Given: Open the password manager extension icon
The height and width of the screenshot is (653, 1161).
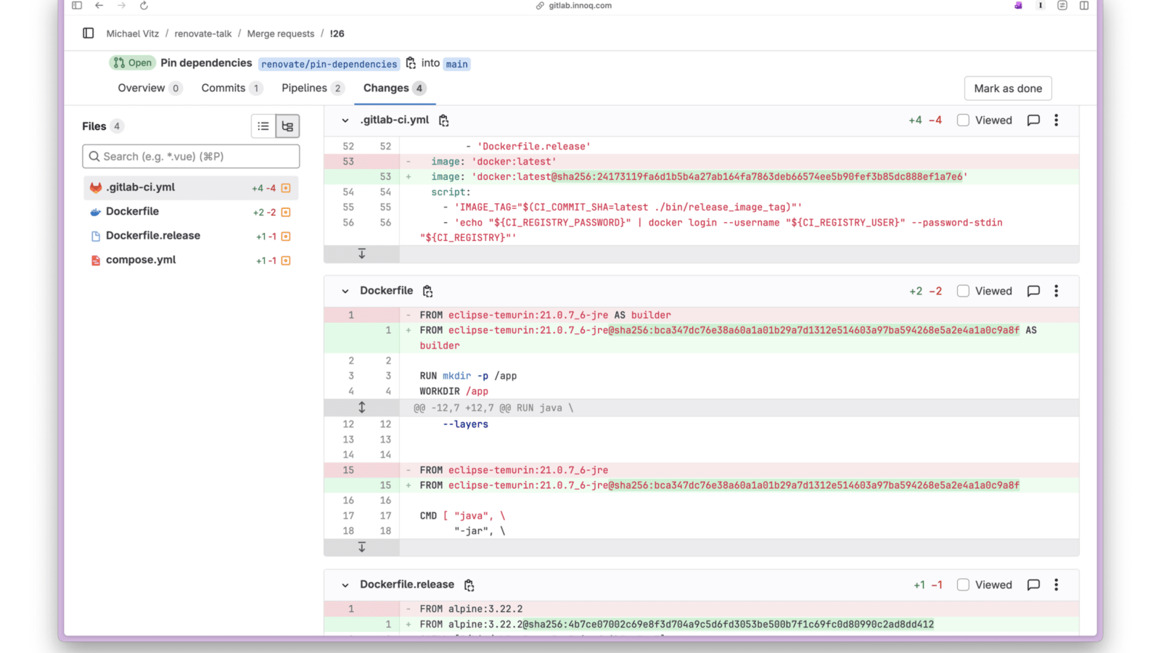Looking at the screenshot, I should coord(1041,6).
